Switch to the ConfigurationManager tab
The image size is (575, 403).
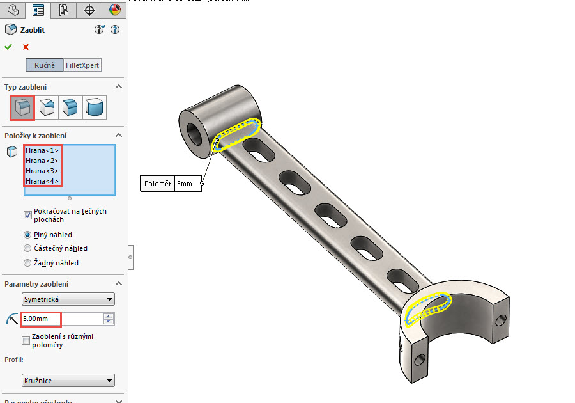63,10
